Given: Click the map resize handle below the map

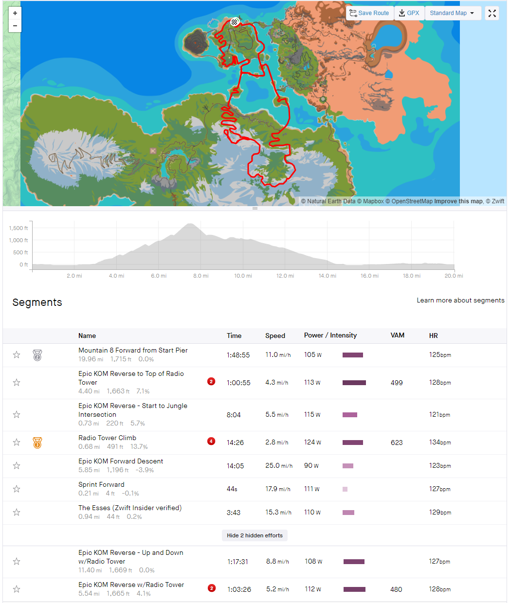Looking at the screenshot, I should tap(255, 208).
